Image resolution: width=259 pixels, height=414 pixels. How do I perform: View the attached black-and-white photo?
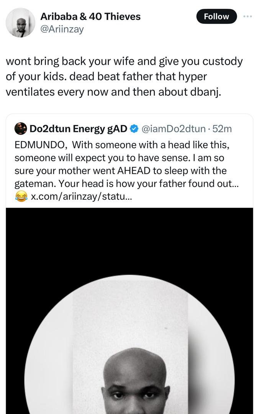pyautogui.click(x=129, y=307)
